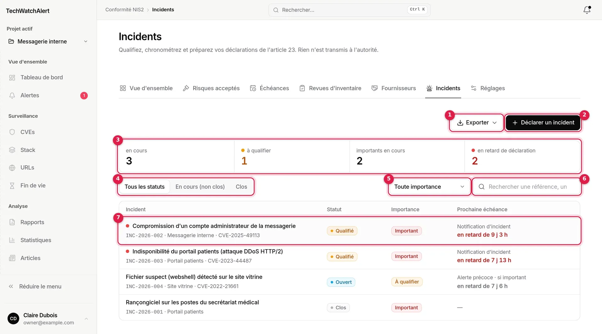Viewport: 602px width, 334px height.
Task: Click the Tableau de bord grid icon
Action: pyautogui.click(x=12, y=78)
